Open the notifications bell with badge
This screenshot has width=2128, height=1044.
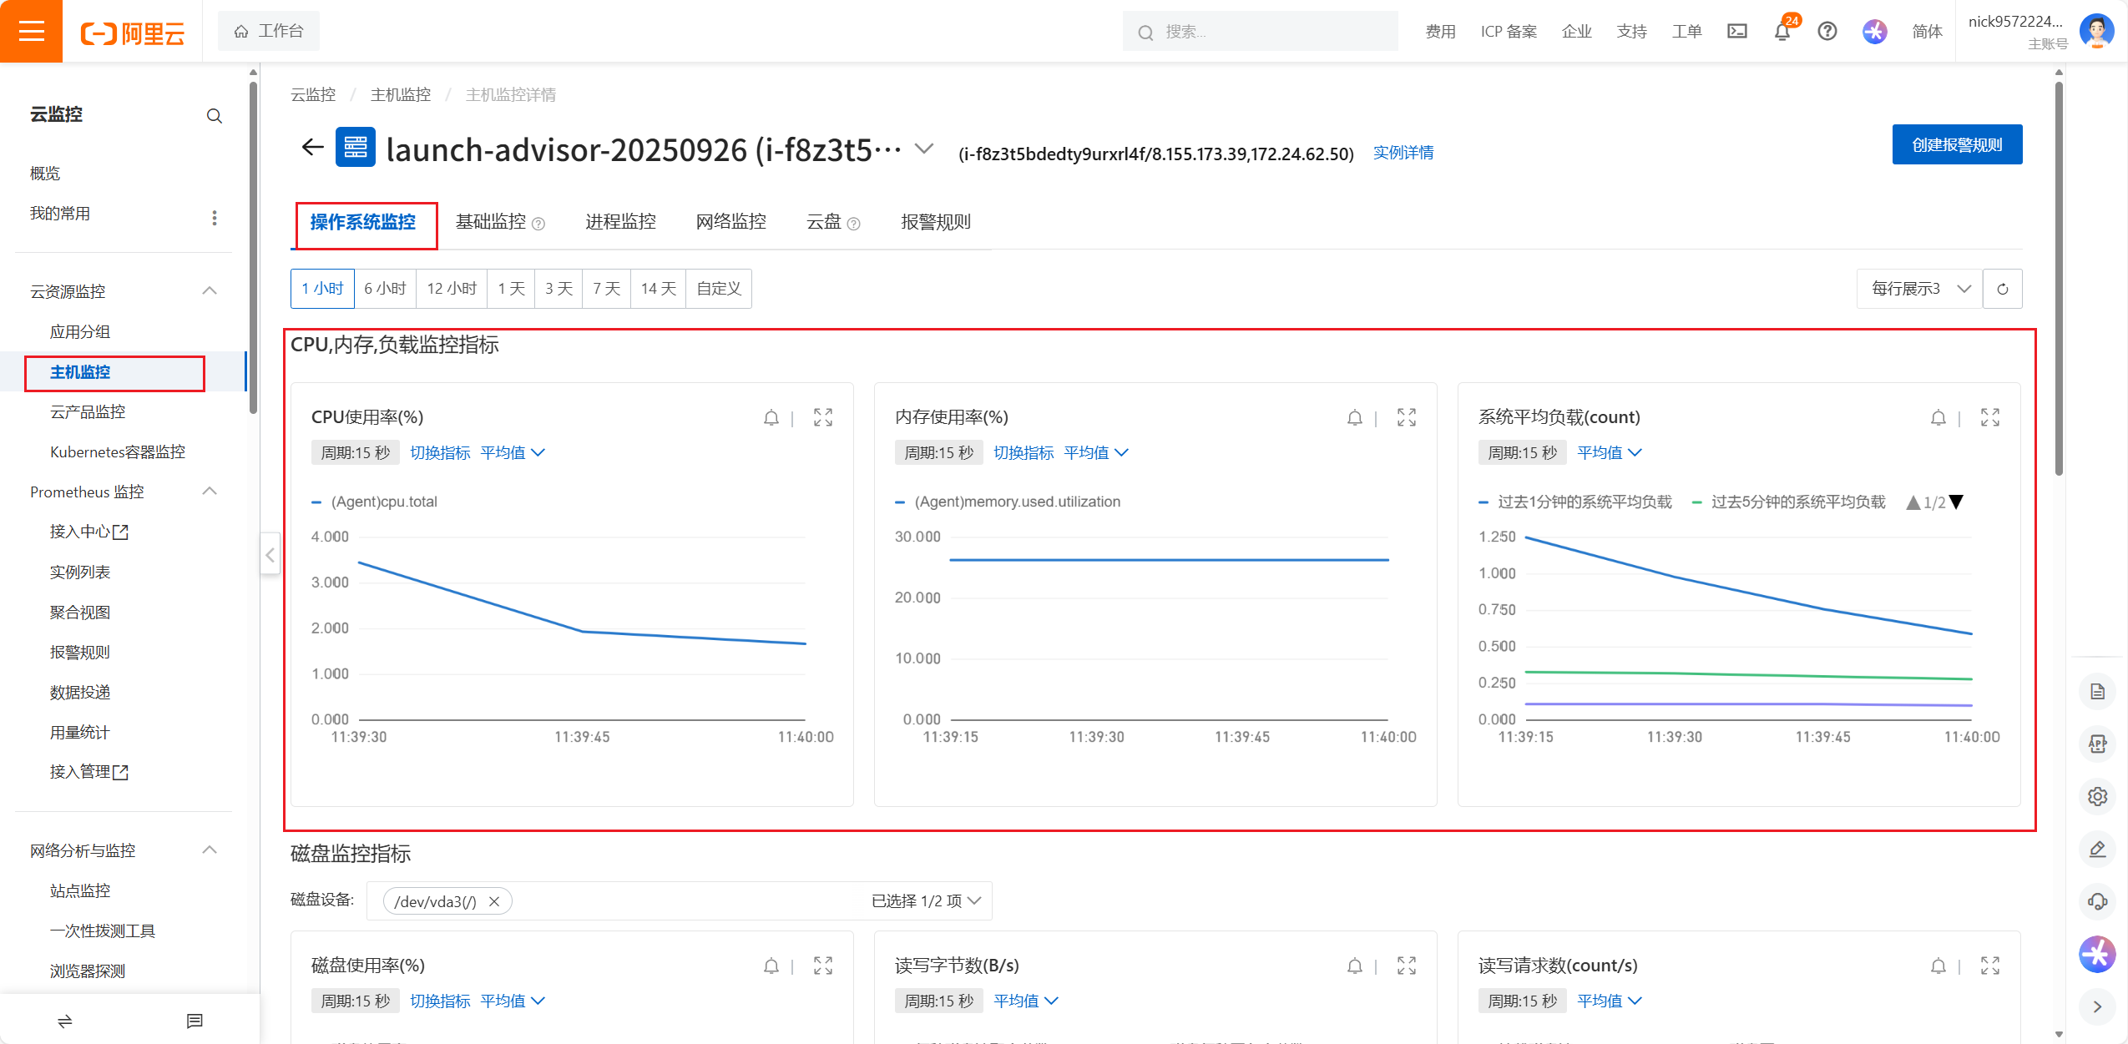[x=1782, y=32]
